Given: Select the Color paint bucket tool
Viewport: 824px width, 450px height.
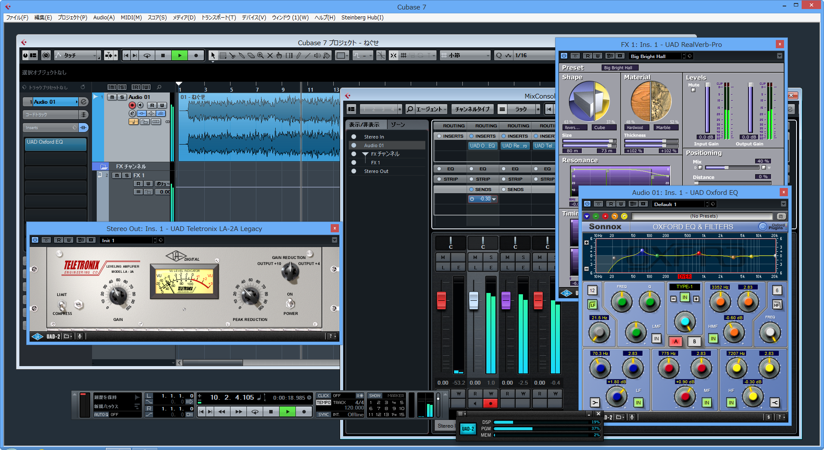Looking at the screenshot, I should (x=327, y=55).
